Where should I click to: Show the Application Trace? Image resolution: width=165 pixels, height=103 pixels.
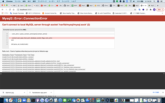click(8, 55)
